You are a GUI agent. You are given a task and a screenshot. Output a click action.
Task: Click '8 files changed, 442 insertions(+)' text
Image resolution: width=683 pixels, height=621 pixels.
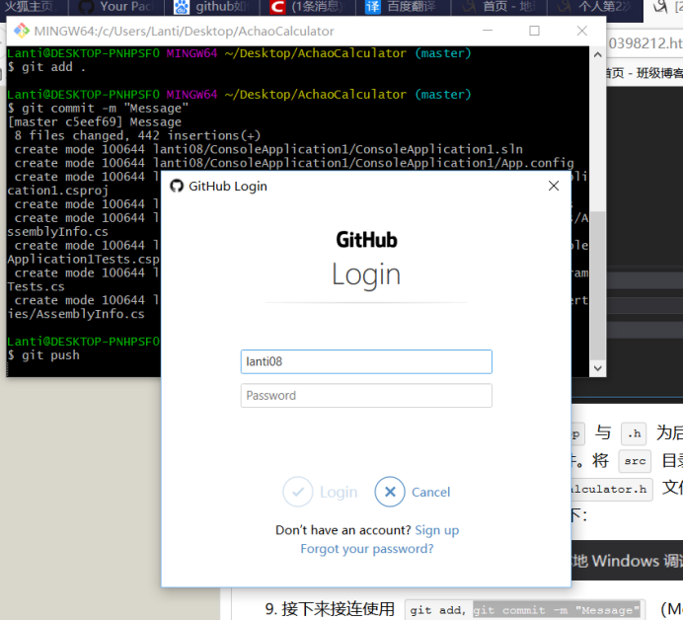pos(137,135)
